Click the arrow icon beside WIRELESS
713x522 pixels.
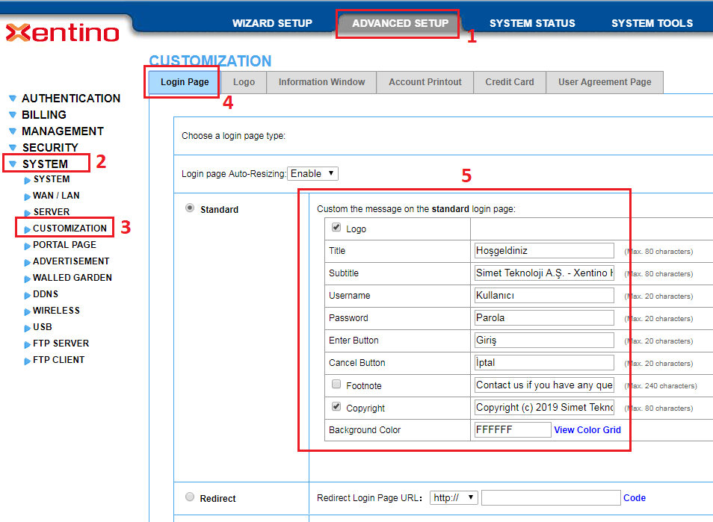pos(28,311)
